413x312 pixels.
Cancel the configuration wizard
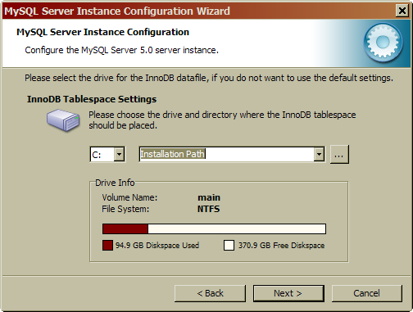(x=367, y=293)
